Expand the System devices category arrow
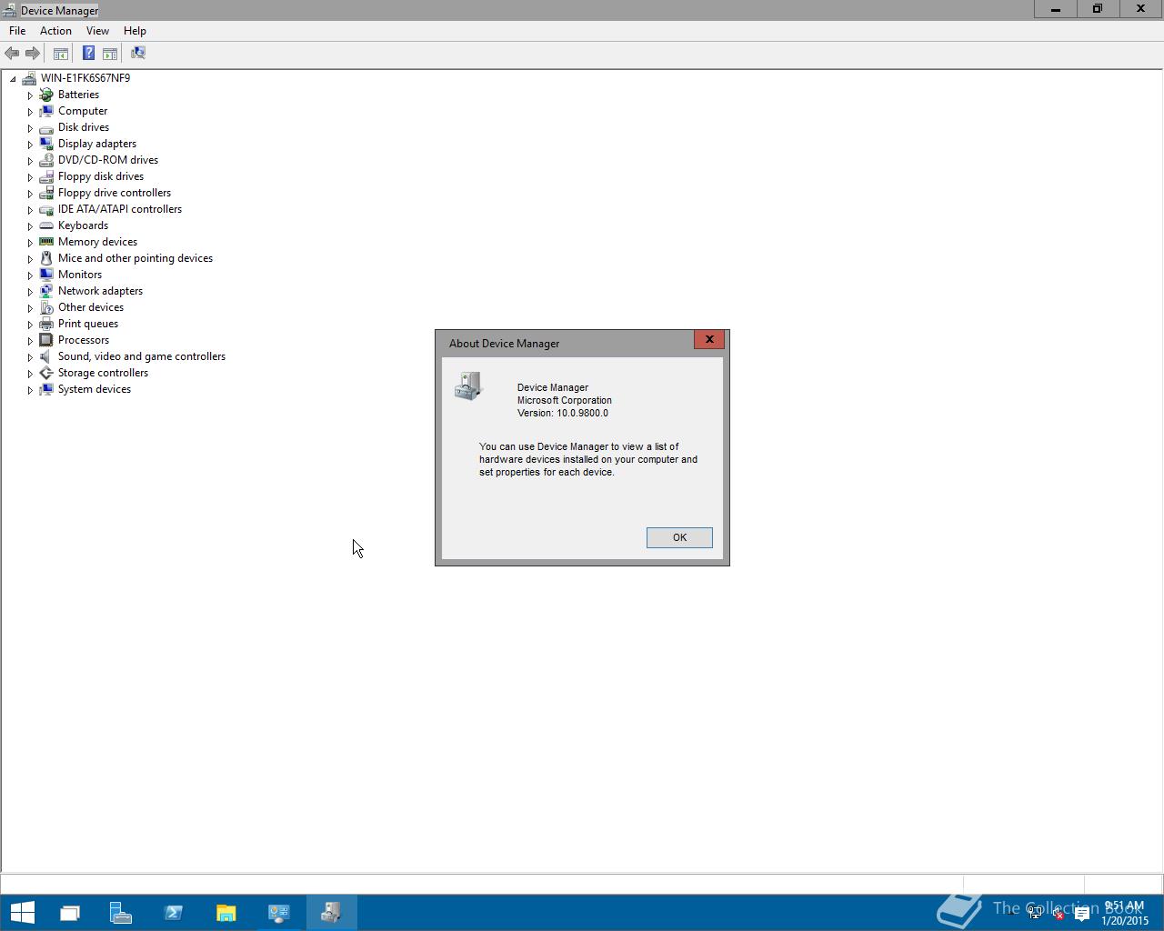Viewport: 1164px width, 931px height. coord(30,390)
